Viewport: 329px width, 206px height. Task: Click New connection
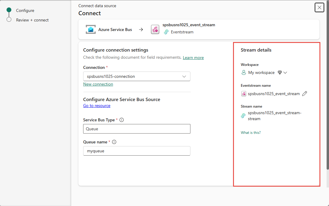(98, 84)
